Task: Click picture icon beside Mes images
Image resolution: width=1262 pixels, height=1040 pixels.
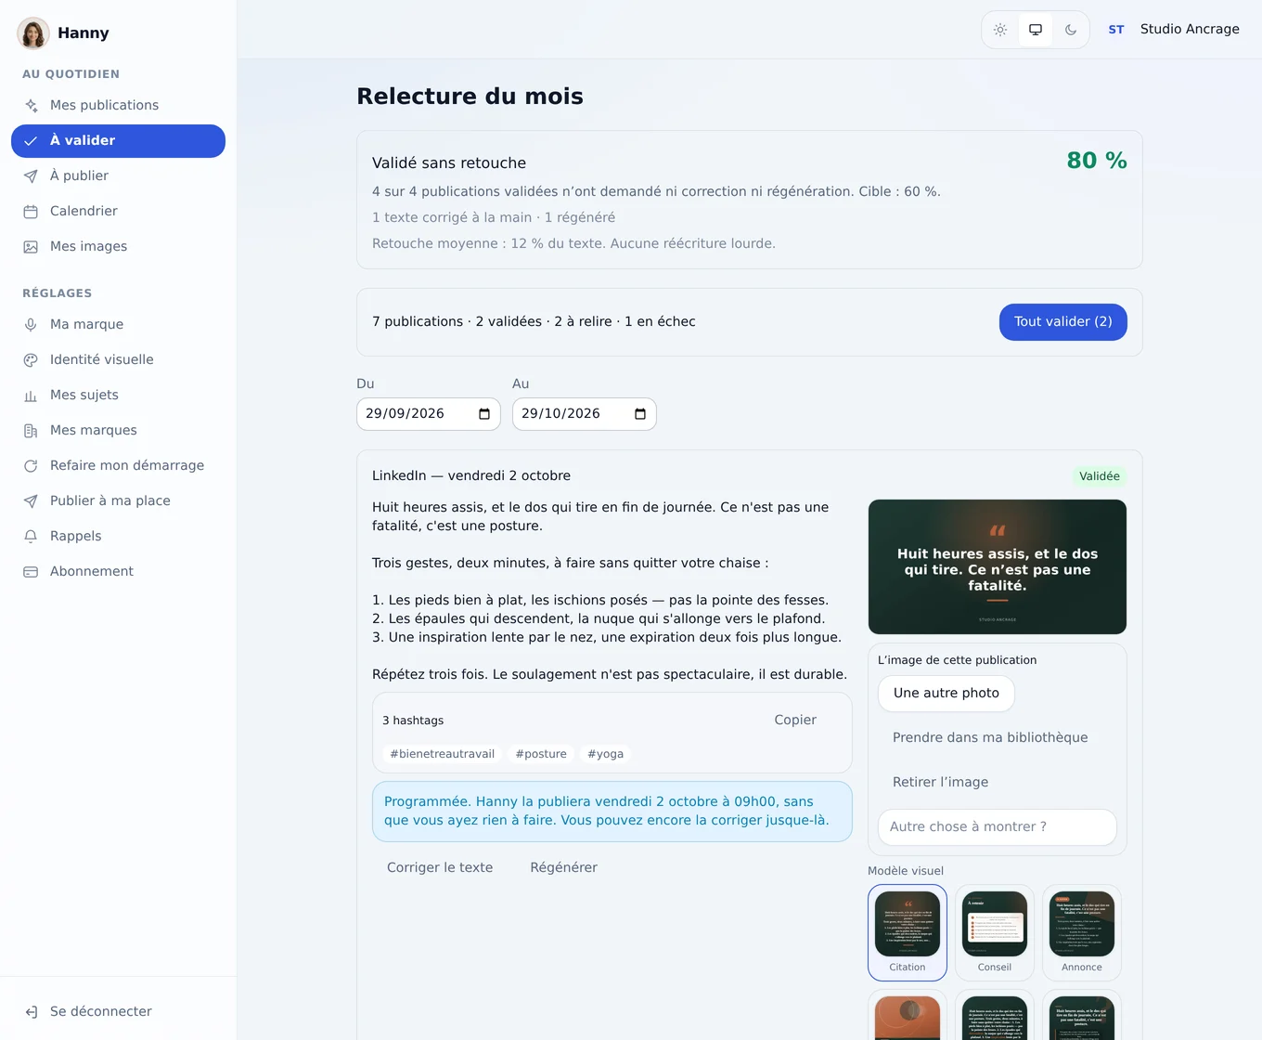Action: coord(31,246)
